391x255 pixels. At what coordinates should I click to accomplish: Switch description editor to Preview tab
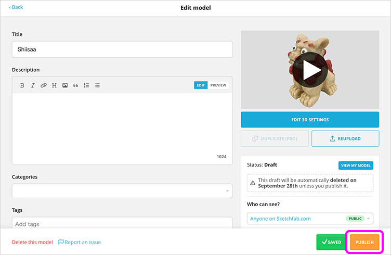(218, 85)
